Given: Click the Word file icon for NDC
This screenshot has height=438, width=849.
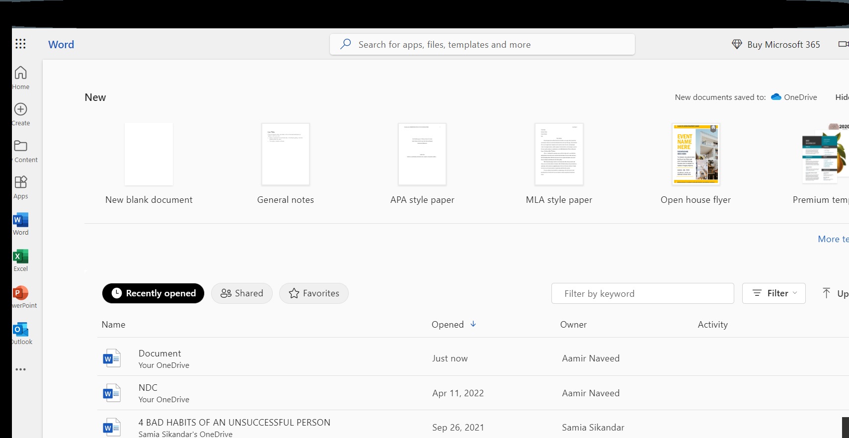Looking at the screenshot, I should 112,393.
